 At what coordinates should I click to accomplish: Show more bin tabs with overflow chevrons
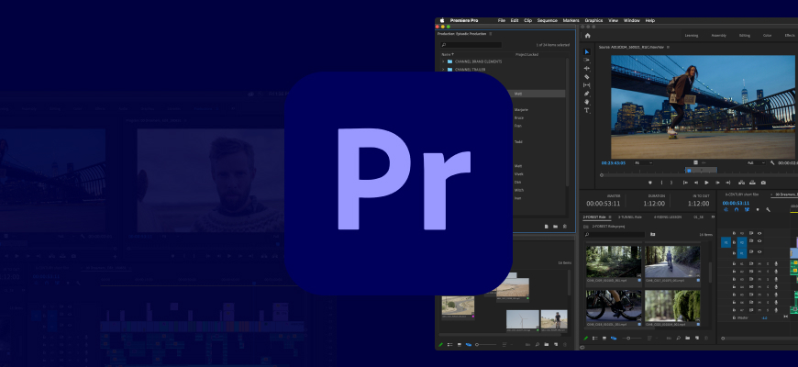pos(713,217)
